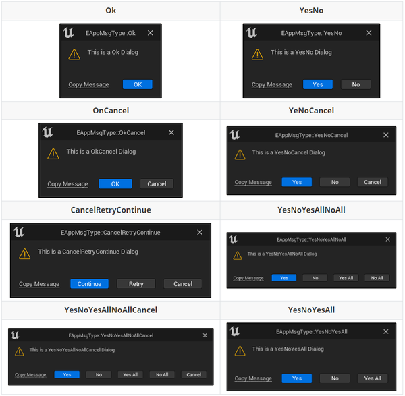Click the warning icon in the YesNoYesAll dialog
405x396 pixels.
[x=240, y=351]
